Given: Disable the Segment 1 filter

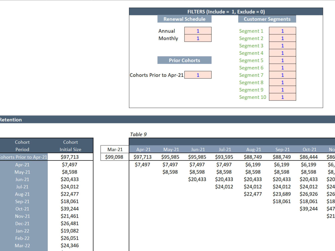Looking at the screenshot, I should (x=282, y=31).
